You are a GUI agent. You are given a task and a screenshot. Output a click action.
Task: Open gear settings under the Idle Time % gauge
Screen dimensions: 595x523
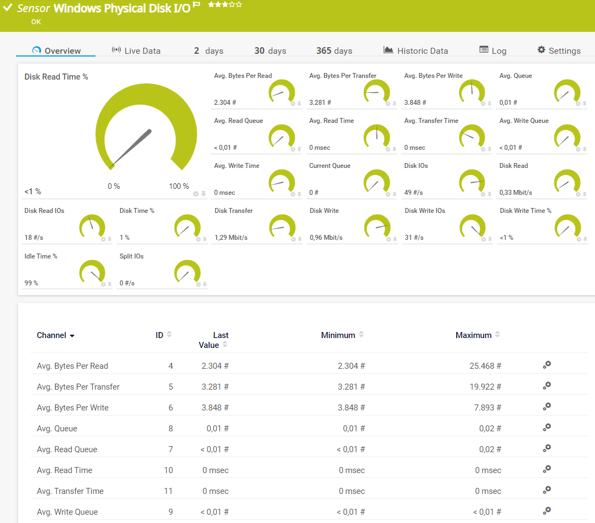103,284
